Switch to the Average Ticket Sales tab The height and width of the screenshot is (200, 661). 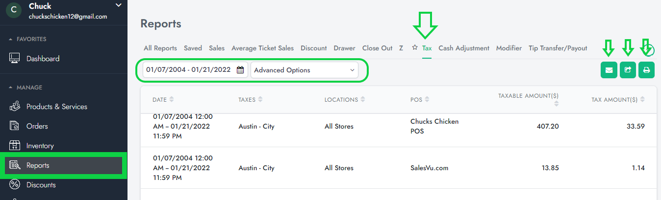point(262,48)
